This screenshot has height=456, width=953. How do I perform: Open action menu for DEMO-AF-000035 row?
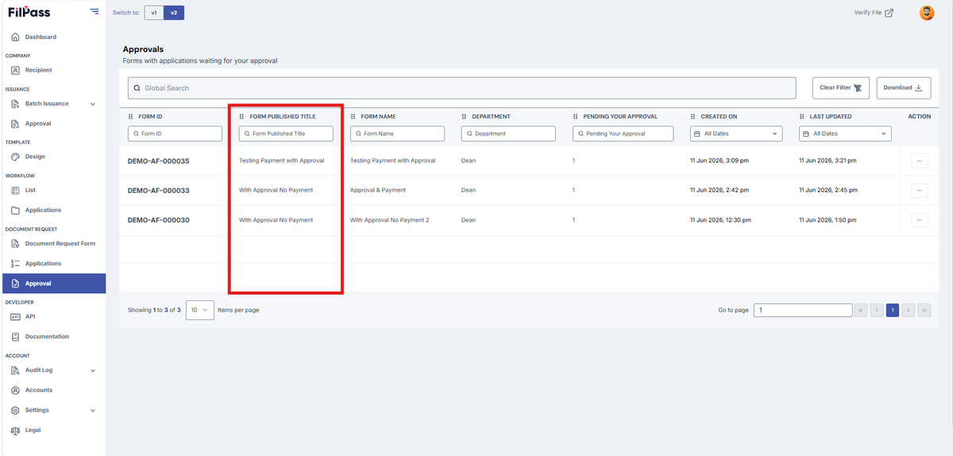(x=920, y=160)
